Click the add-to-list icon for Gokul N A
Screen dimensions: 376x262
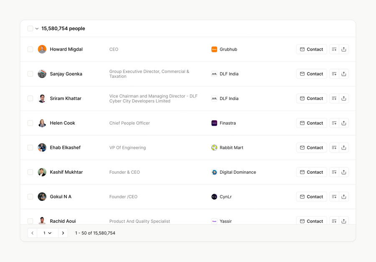coord(334,196)
